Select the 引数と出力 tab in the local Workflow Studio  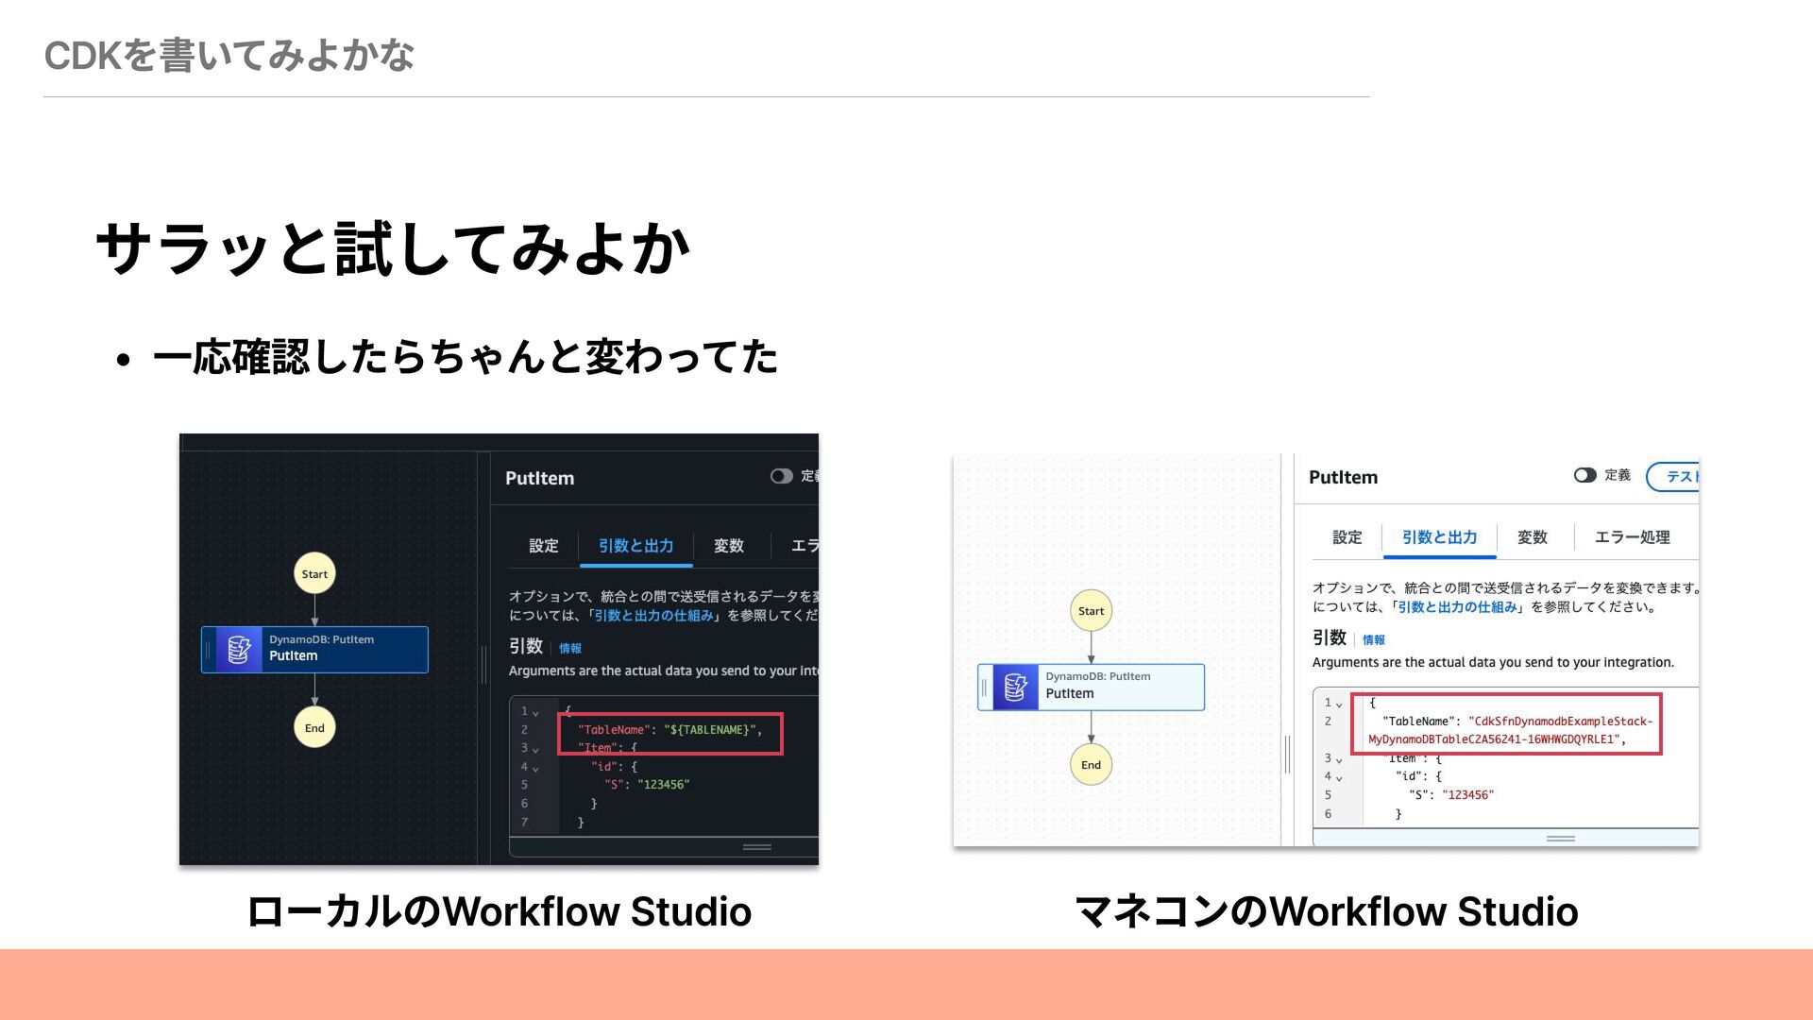pos(635,546)
